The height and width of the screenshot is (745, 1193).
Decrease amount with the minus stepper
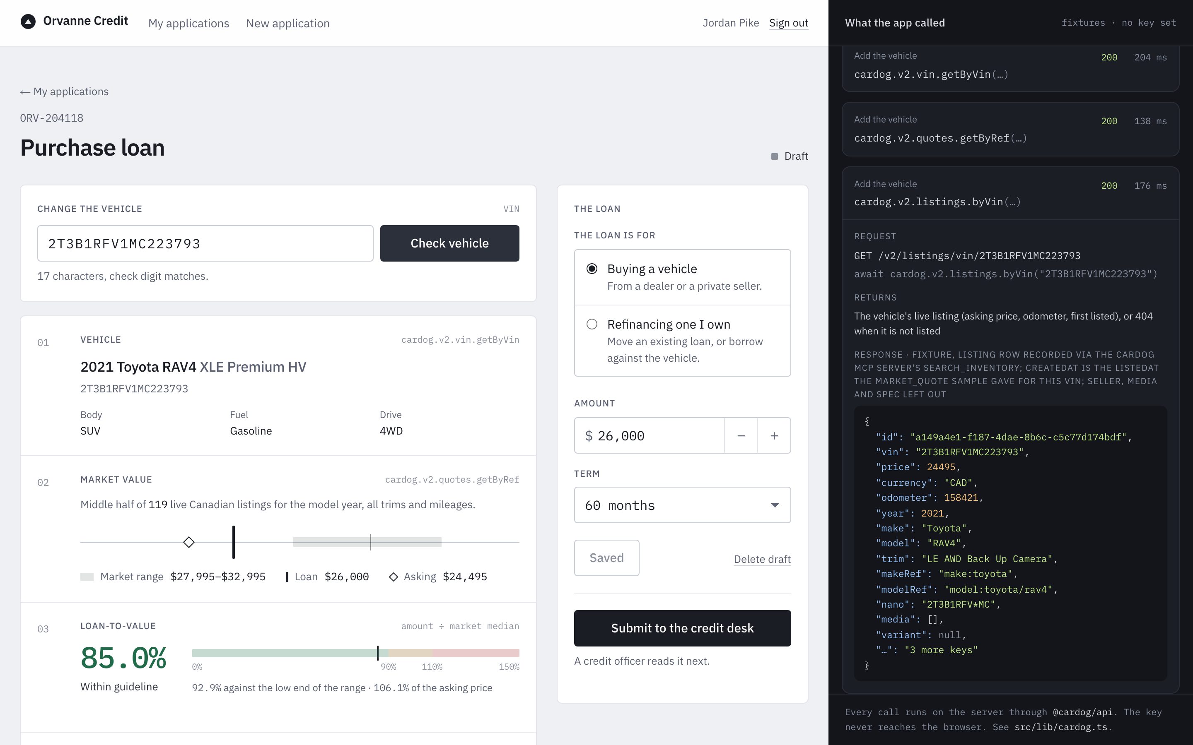tap(741, 435)
